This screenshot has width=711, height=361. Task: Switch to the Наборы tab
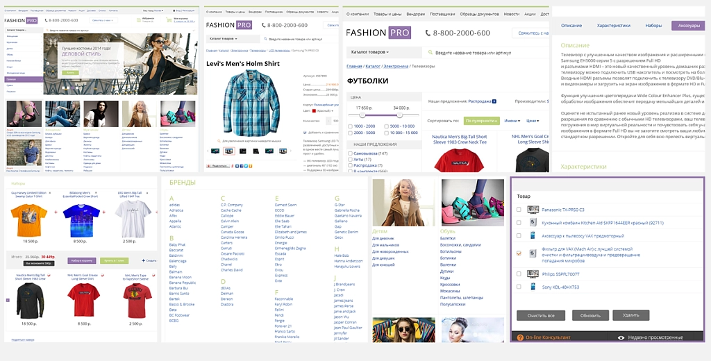point(653,26)
